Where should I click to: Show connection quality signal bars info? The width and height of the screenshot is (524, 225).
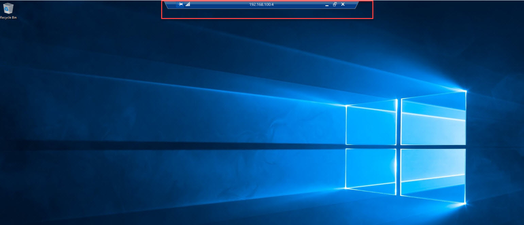188,4
